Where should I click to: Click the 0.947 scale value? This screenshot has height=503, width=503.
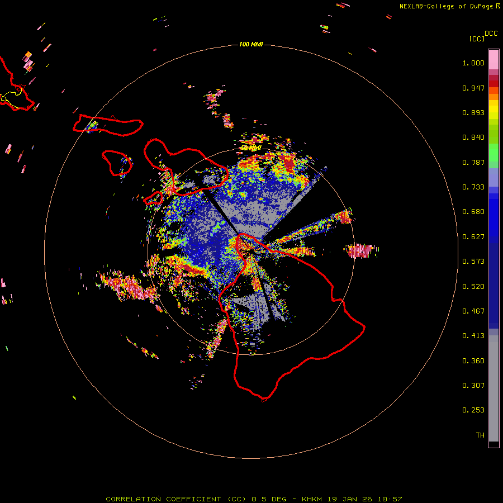coord(473,88)
